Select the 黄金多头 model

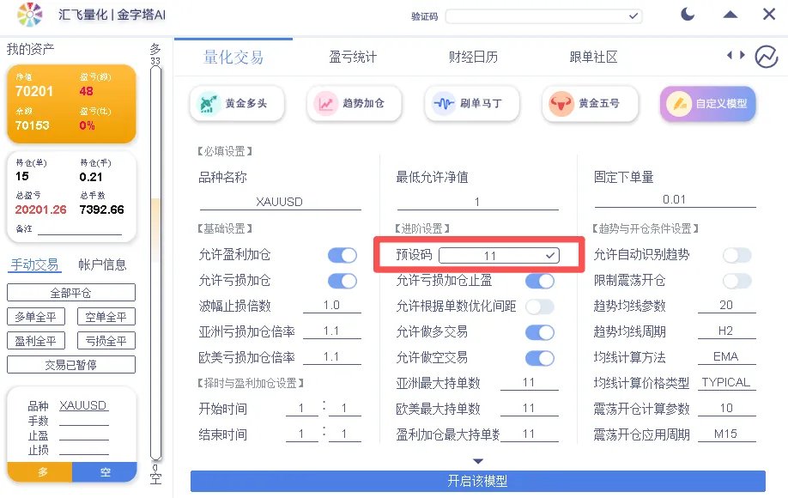(237, 104)
